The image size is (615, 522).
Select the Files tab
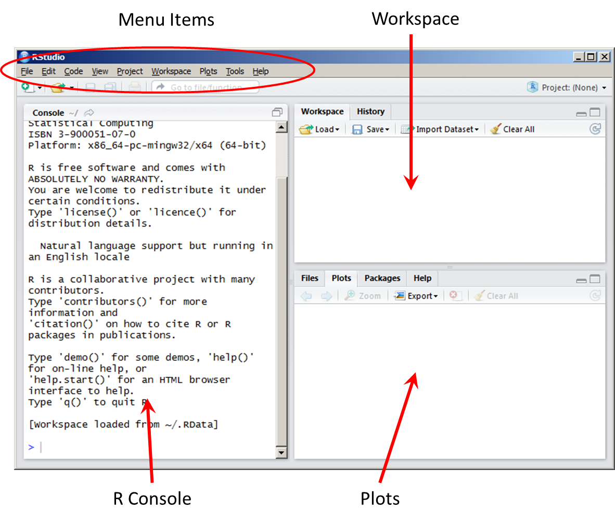(x=310, y=278)
